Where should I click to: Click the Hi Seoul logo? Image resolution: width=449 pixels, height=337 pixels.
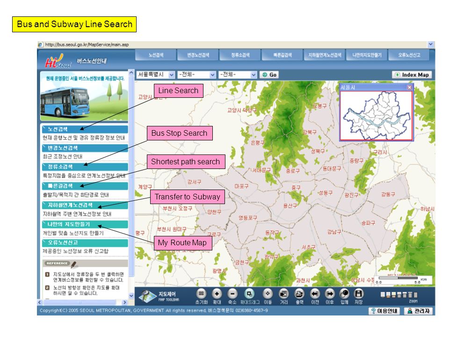(58, 61)
